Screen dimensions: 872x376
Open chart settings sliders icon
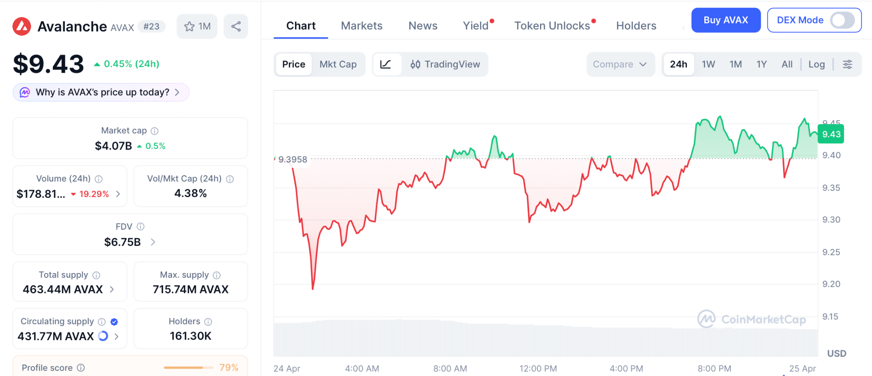[x=847, y=64]
